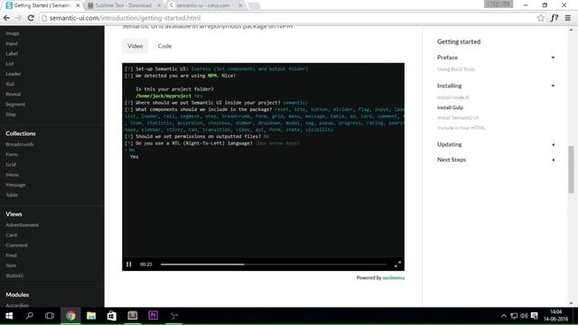Open taskbar search
The image size is (578, 325).
click(30, 316)
